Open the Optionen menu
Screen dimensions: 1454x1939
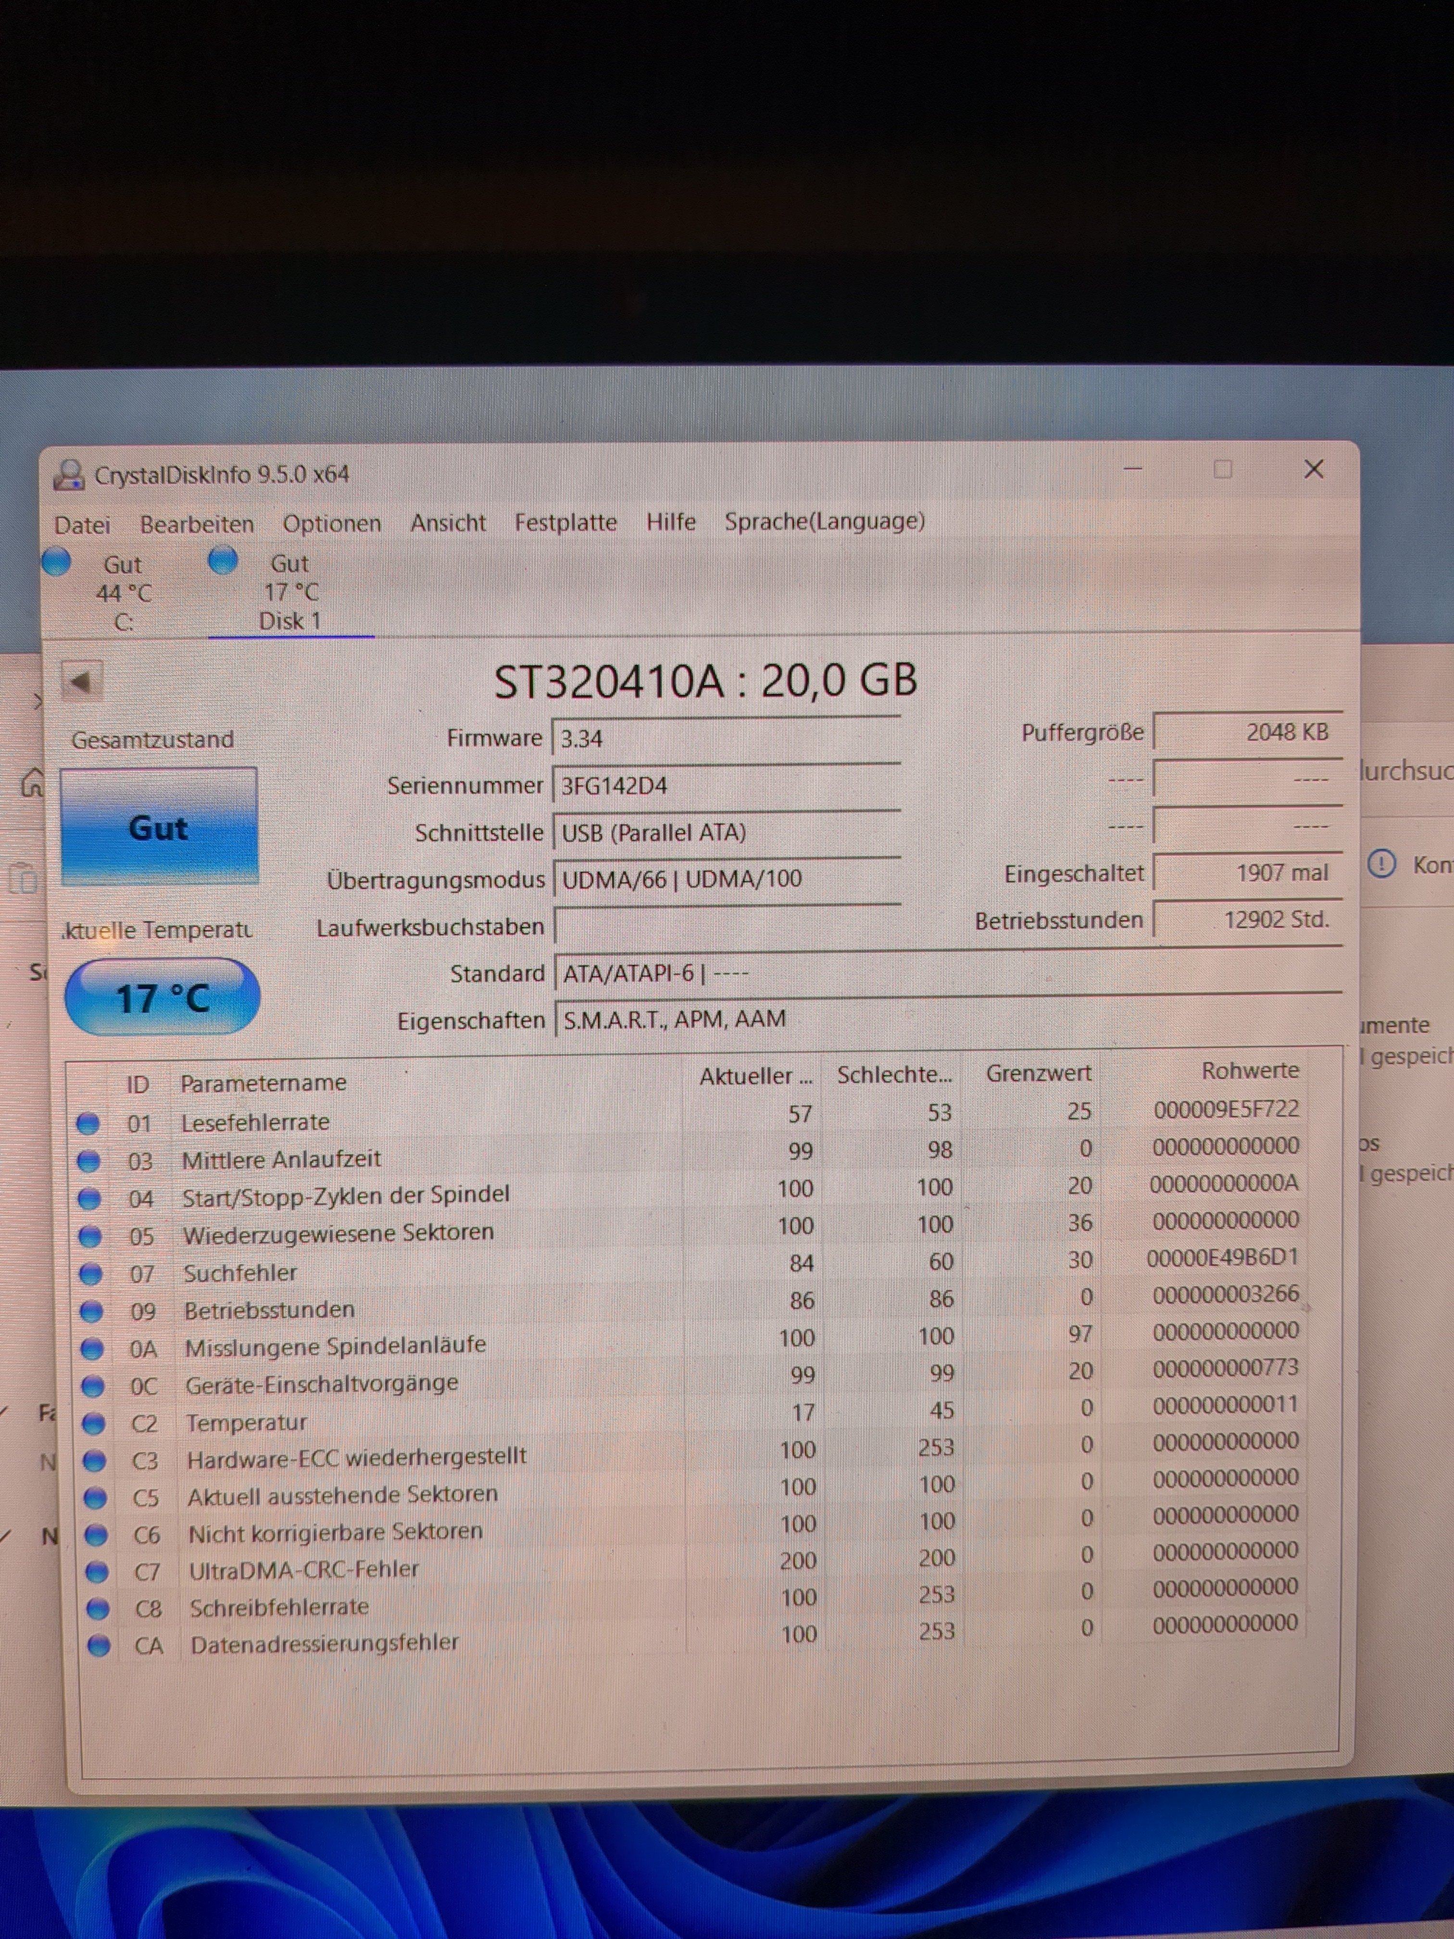(331, 523)
